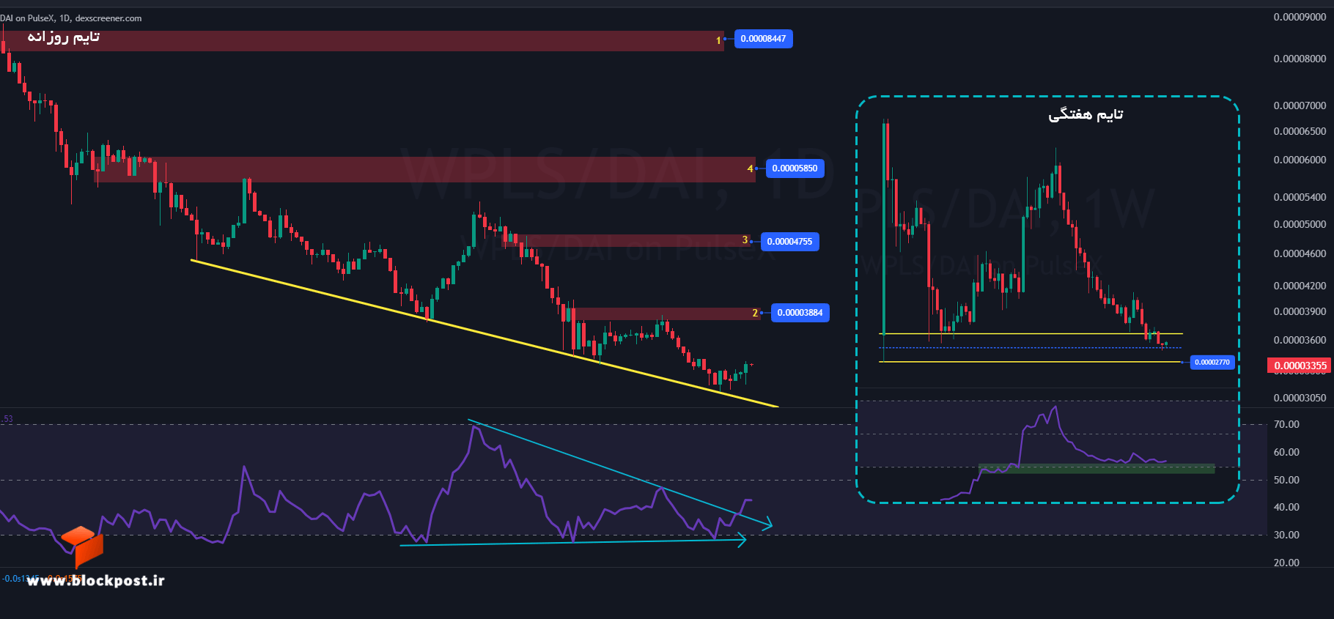Open the www.blockpost.ir watermark link
This screenshot has width=1334, height=619.
(95, 581)
